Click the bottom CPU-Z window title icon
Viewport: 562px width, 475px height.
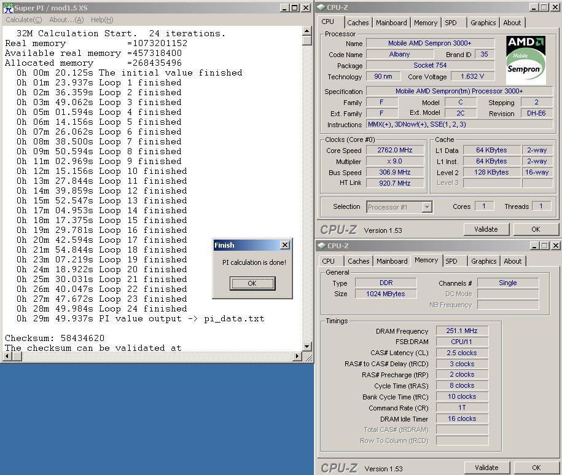(x=321, y=246)
